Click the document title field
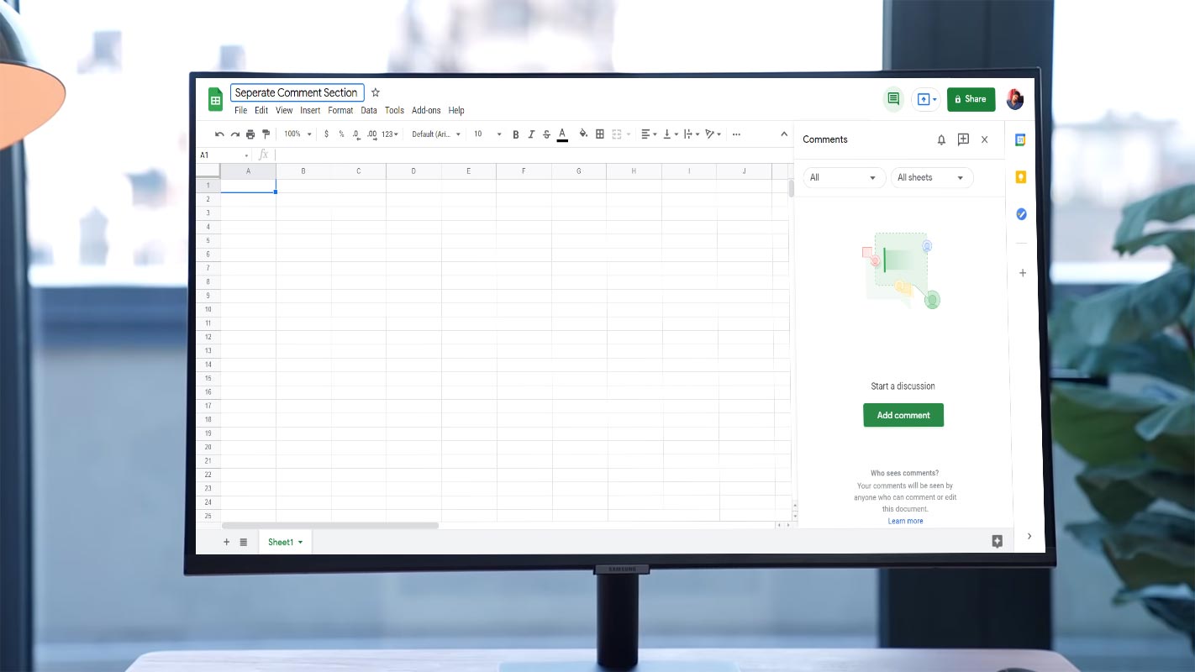This screenshot has width=1195, height=672. 297,92
